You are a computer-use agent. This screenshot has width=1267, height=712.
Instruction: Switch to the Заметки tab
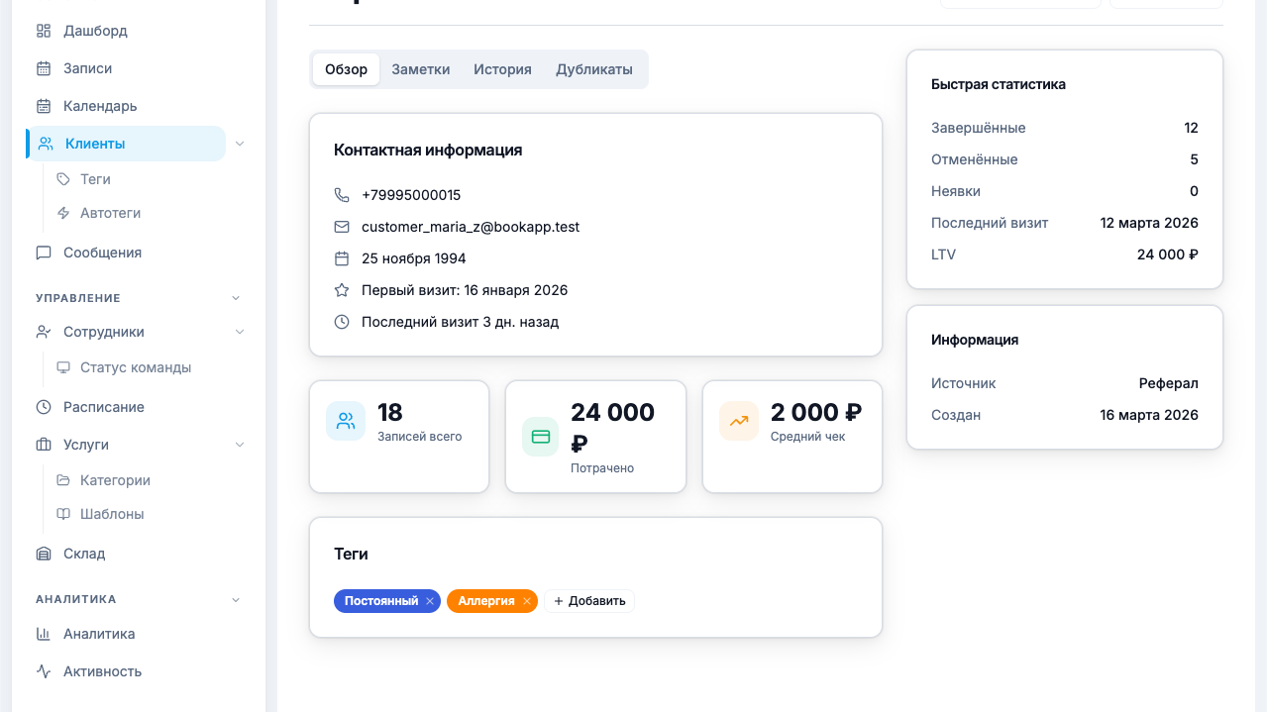[420, 69]
